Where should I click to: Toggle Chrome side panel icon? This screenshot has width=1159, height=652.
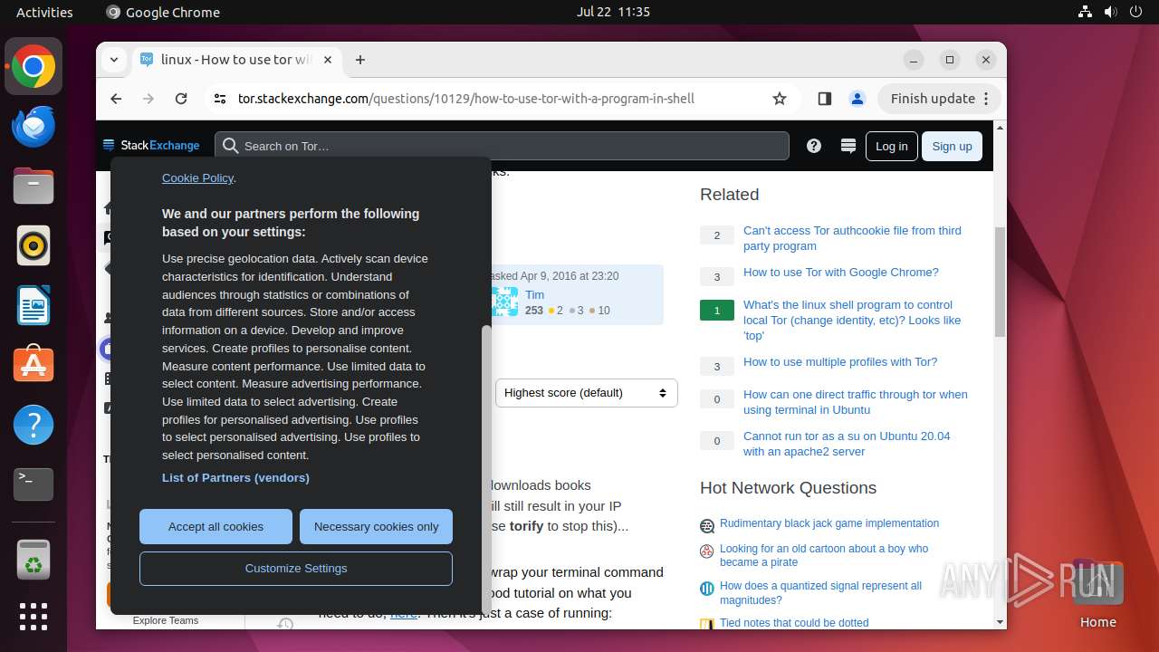point(824,99)
